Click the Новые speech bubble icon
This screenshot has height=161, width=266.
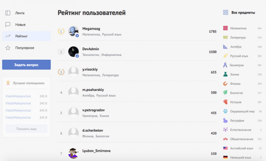tap(8, 24)
